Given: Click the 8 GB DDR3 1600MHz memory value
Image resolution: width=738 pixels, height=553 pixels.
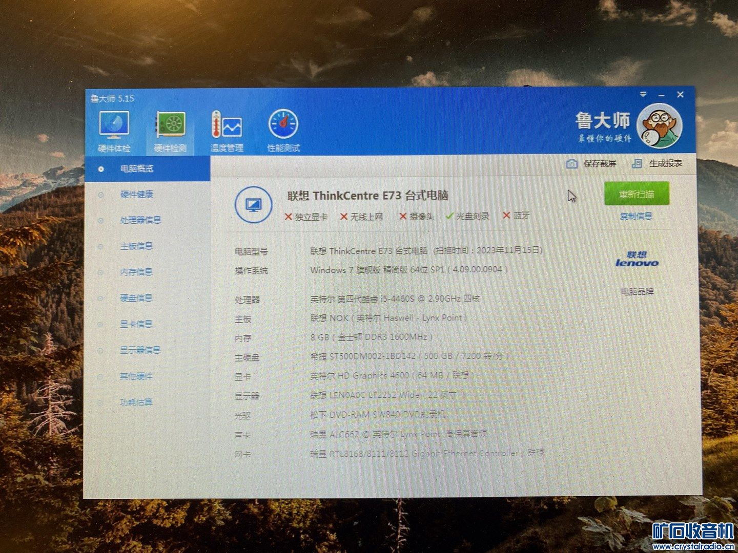Looking at the screenshot, I should [372, 337].
